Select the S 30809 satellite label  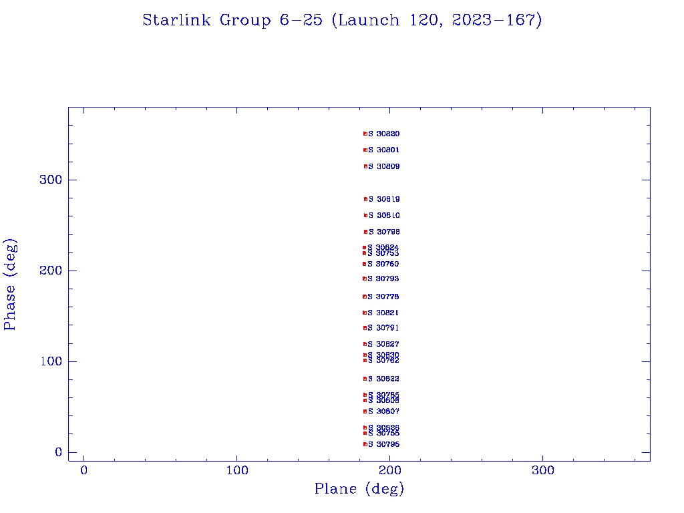[384, 166]
